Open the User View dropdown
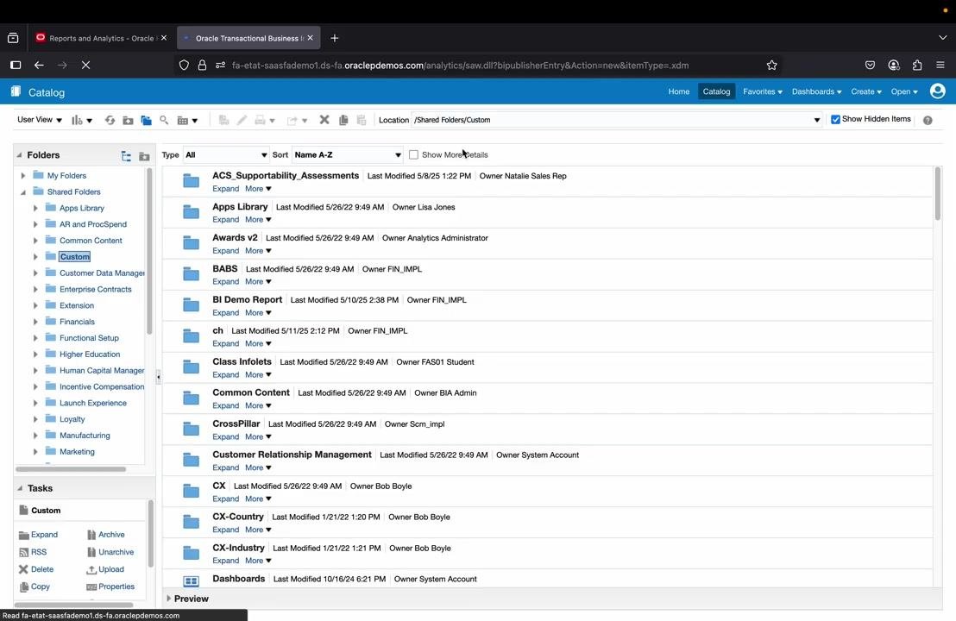The image size is (956, 621). pos(40,120)
